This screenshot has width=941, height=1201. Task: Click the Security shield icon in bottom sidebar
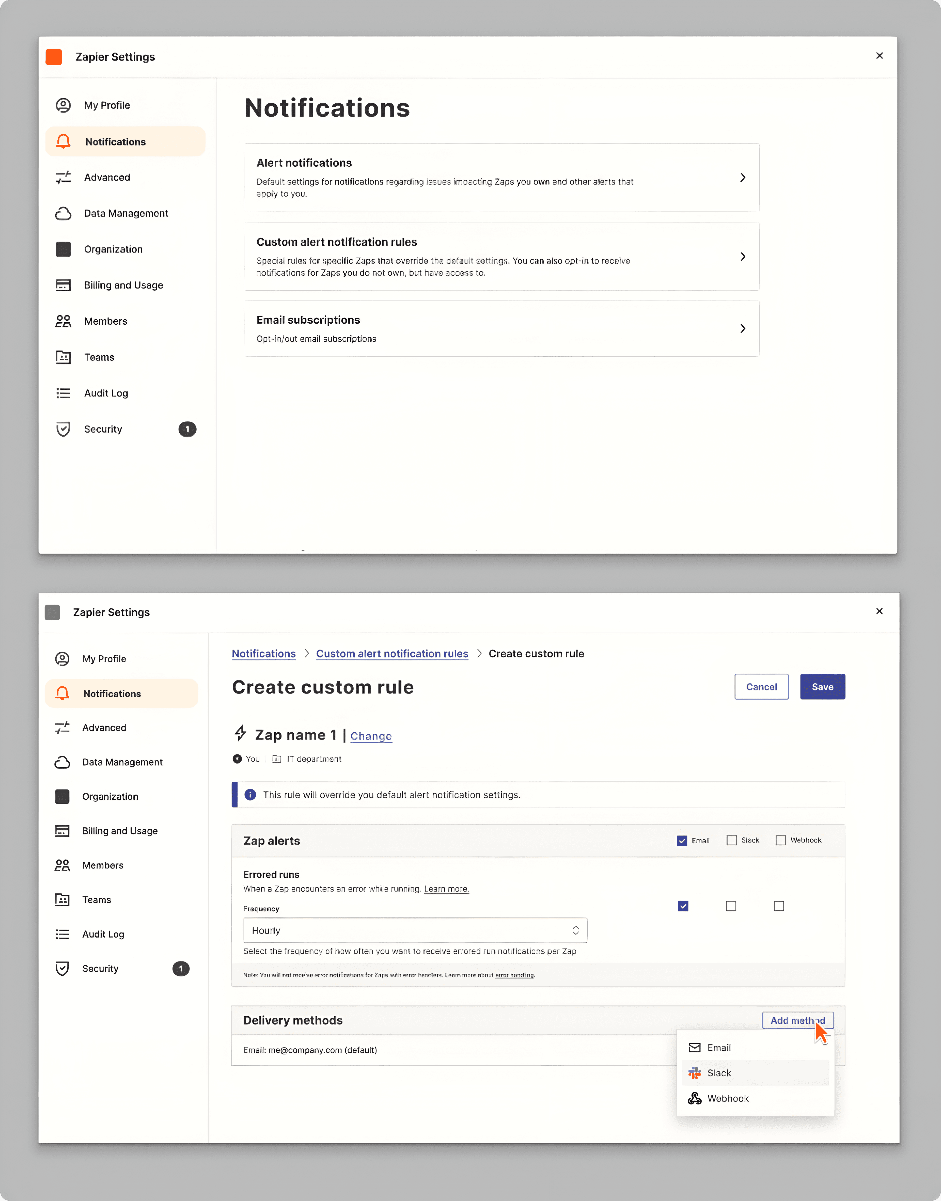tap(62, 969)
